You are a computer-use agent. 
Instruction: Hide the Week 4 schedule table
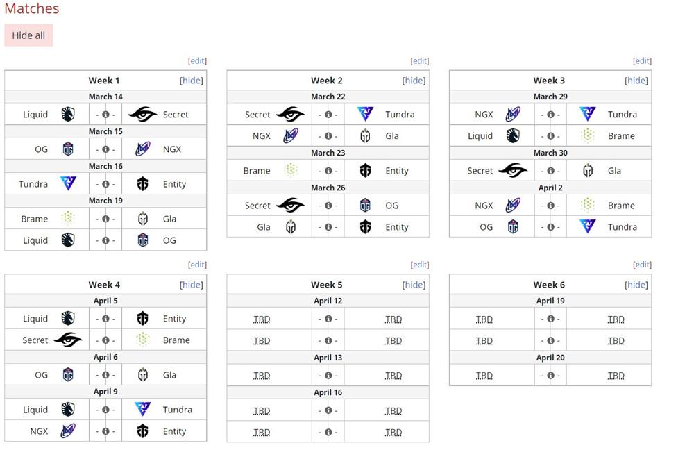(191, 284)
